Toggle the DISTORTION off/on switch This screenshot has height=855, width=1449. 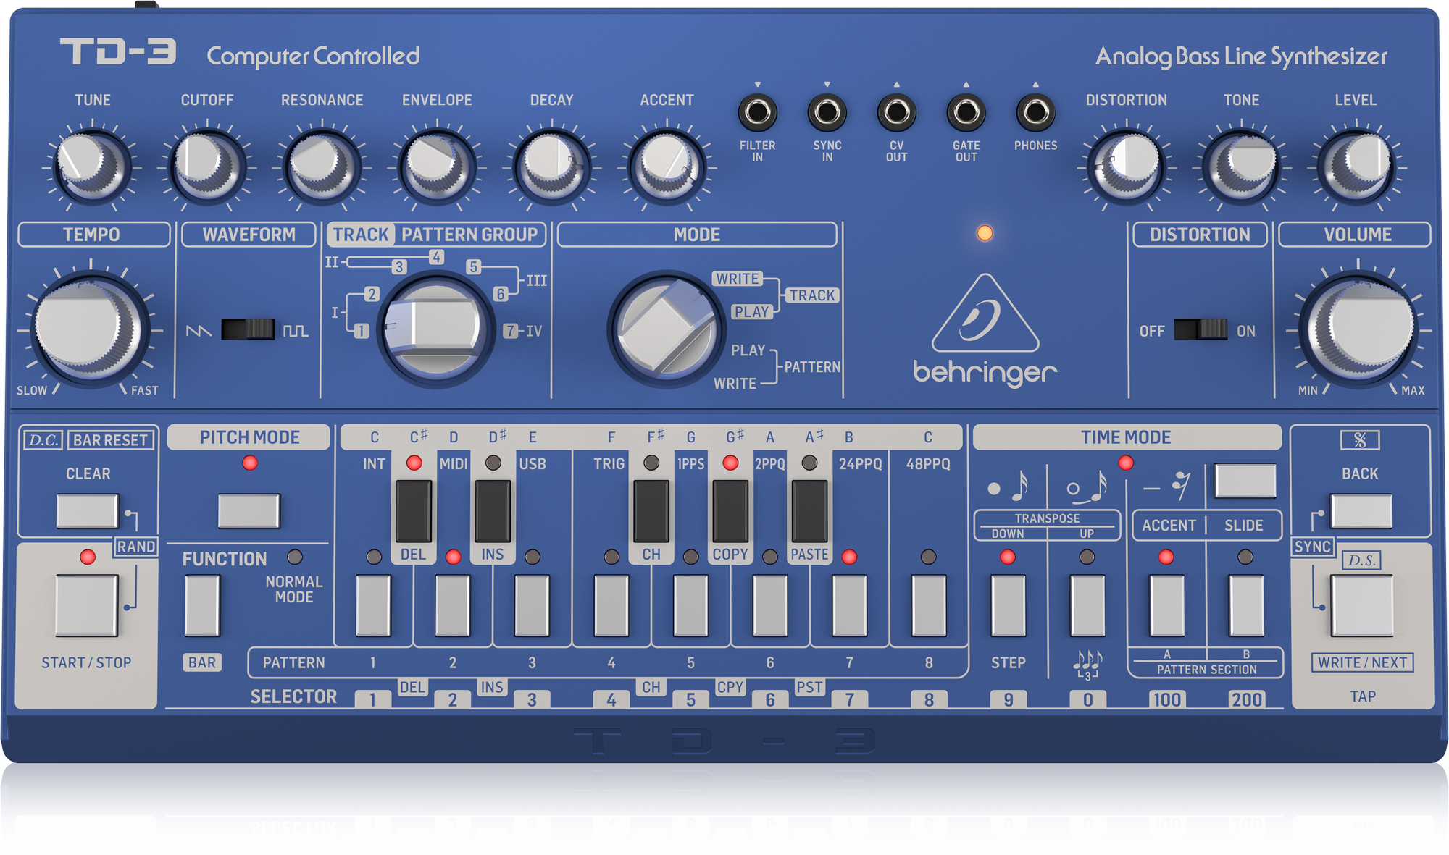[x=1200, y=329]
